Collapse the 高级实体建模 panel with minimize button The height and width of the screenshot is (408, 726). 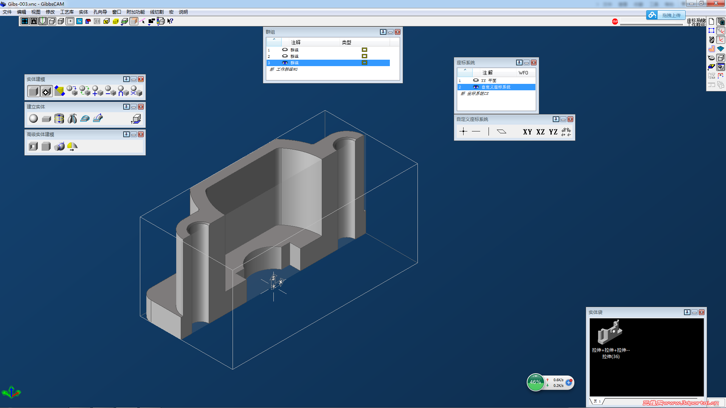point(133,134)
